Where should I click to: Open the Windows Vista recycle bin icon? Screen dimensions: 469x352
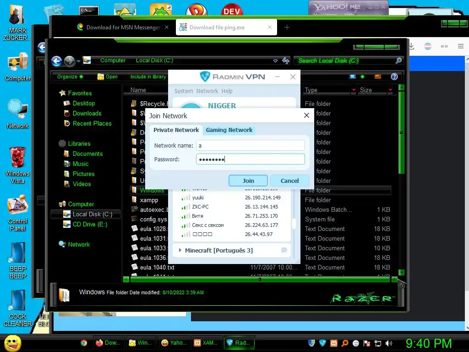18,165
